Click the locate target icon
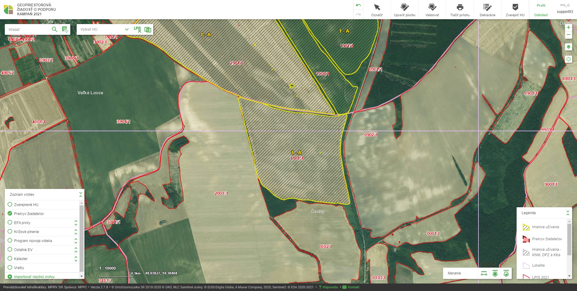Viewport: 577px width, 291px height. pos(568,59)
